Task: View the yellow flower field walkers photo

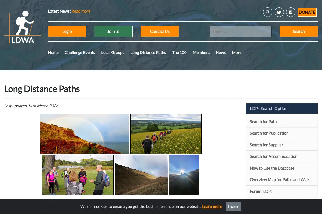Action: coord(166,134)
